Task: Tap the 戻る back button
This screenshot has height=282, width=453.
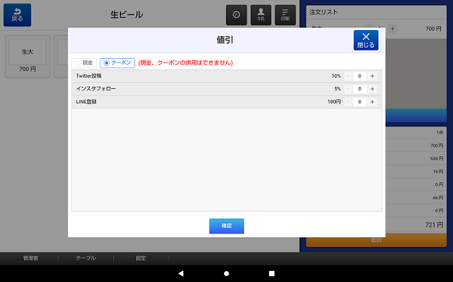Action: tap(17, 15)
